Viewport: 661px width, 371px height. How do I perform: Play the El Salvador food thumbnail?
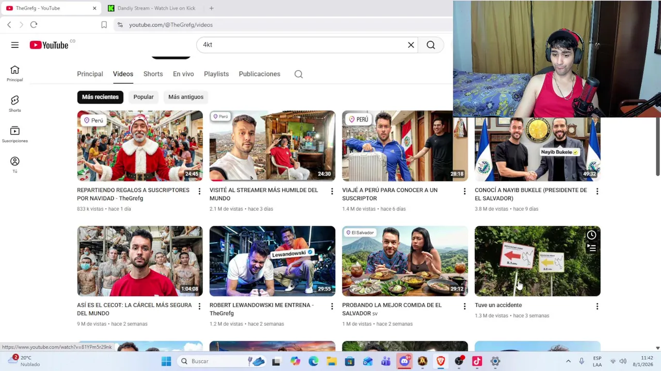click(405, 261)
